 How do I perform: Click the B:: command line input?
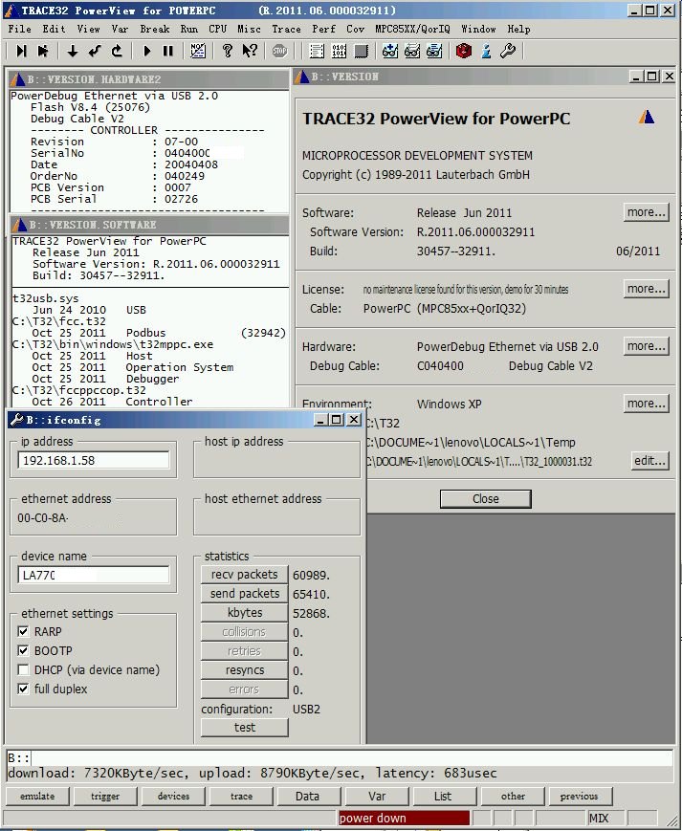click(340, 758)
